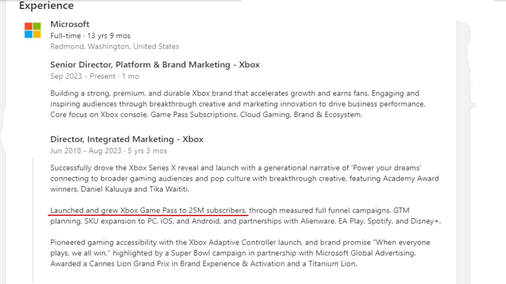Open the Microsoft company name link

click(x=70, y=24)
